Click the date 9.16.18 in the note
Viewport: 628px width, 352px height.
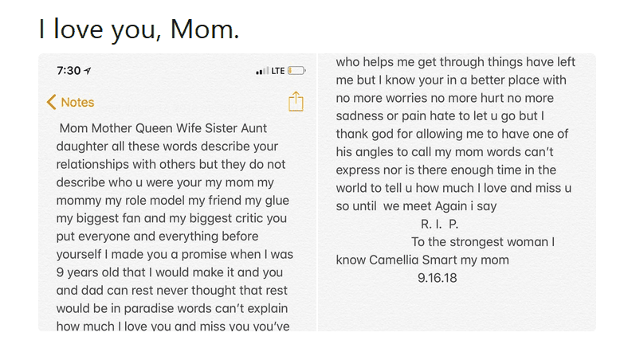(x=437, y=278)
